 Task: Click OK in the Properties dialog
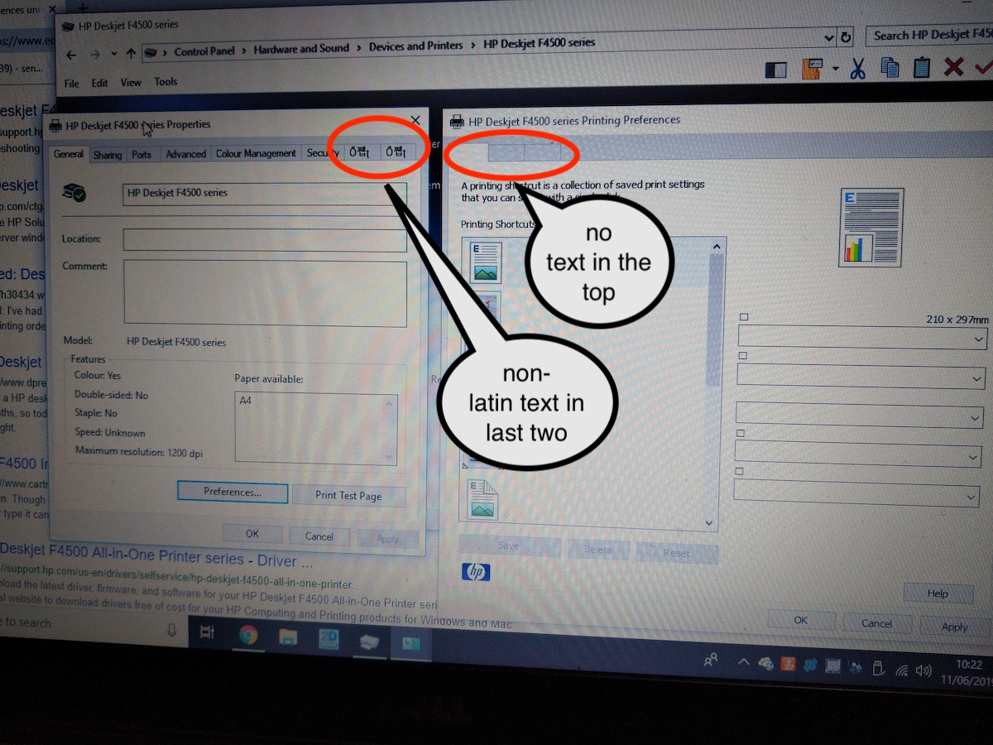click(252, 534)
